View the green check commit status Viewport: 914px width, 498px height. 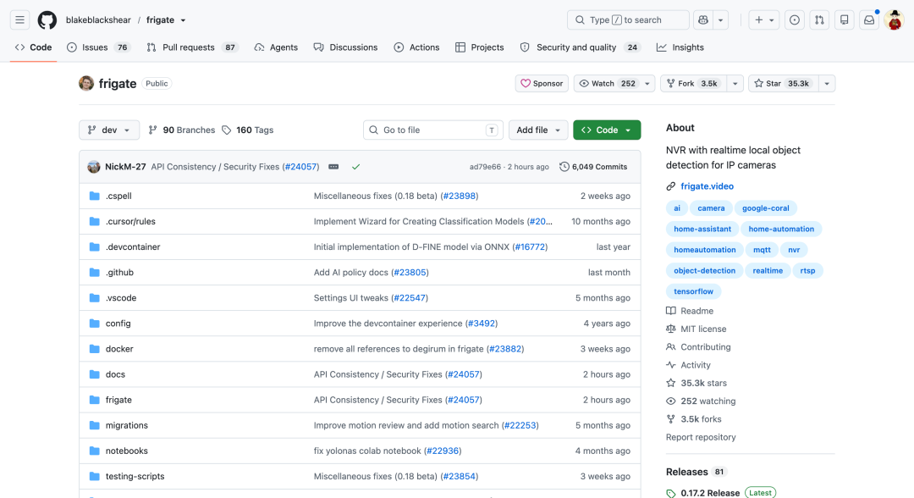[355, 167]
